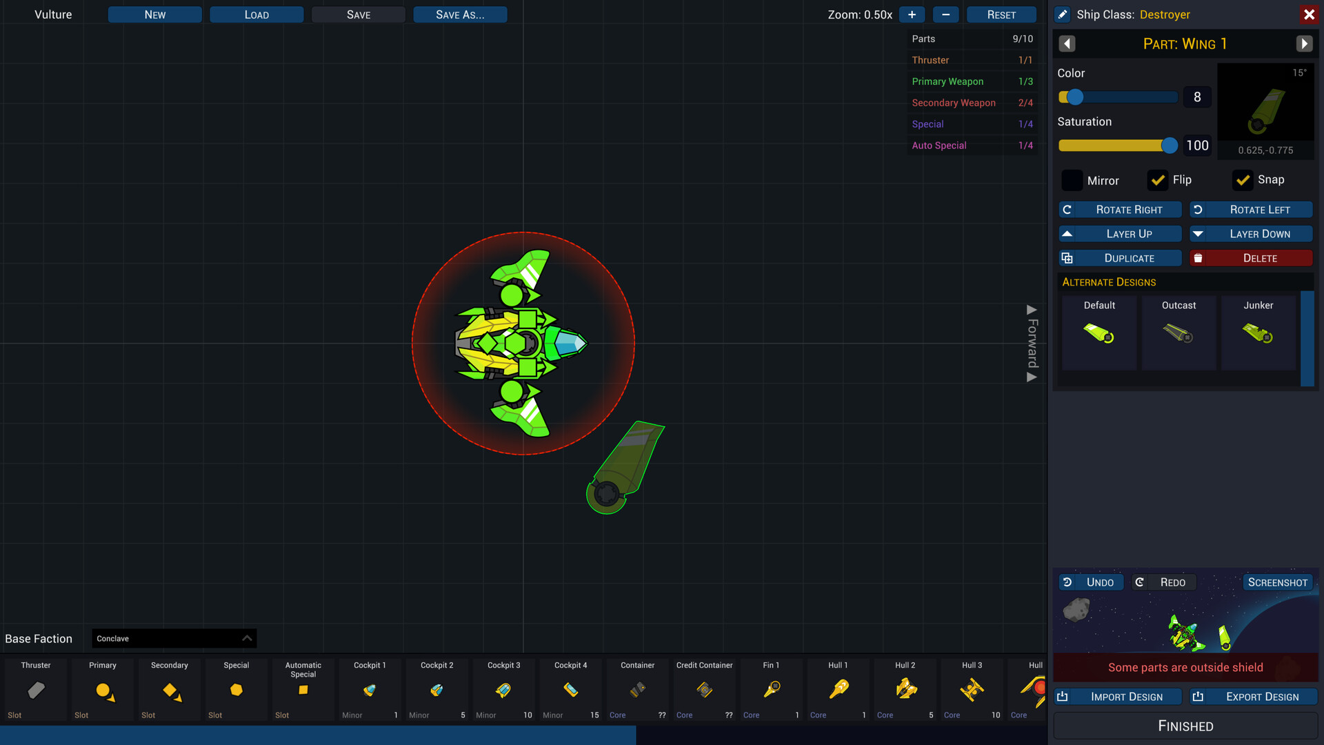
Task: Adjust the Saturation slider handle
Action: pyautogui.click(x=1169, y=146)
